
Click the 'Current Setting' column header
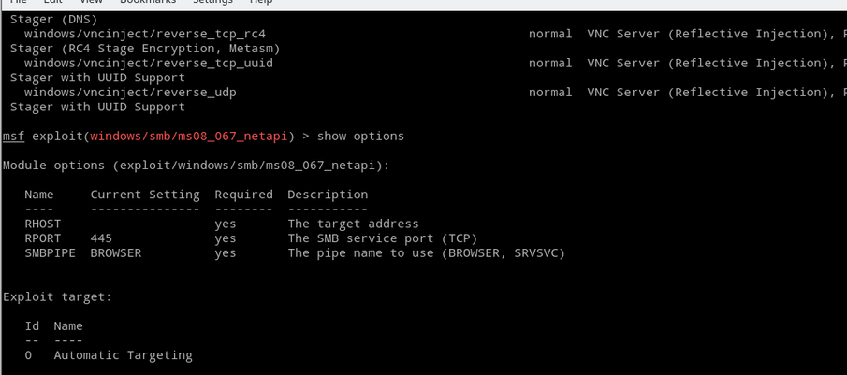coord(144,195)
